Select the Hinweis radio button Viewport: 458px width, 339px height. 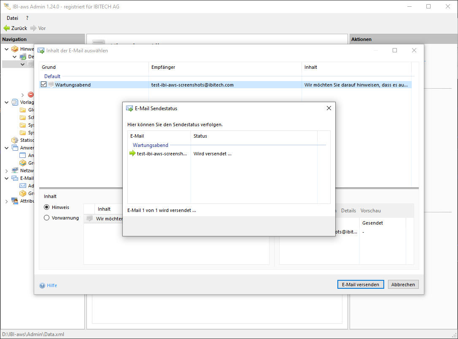click(47, 207)
